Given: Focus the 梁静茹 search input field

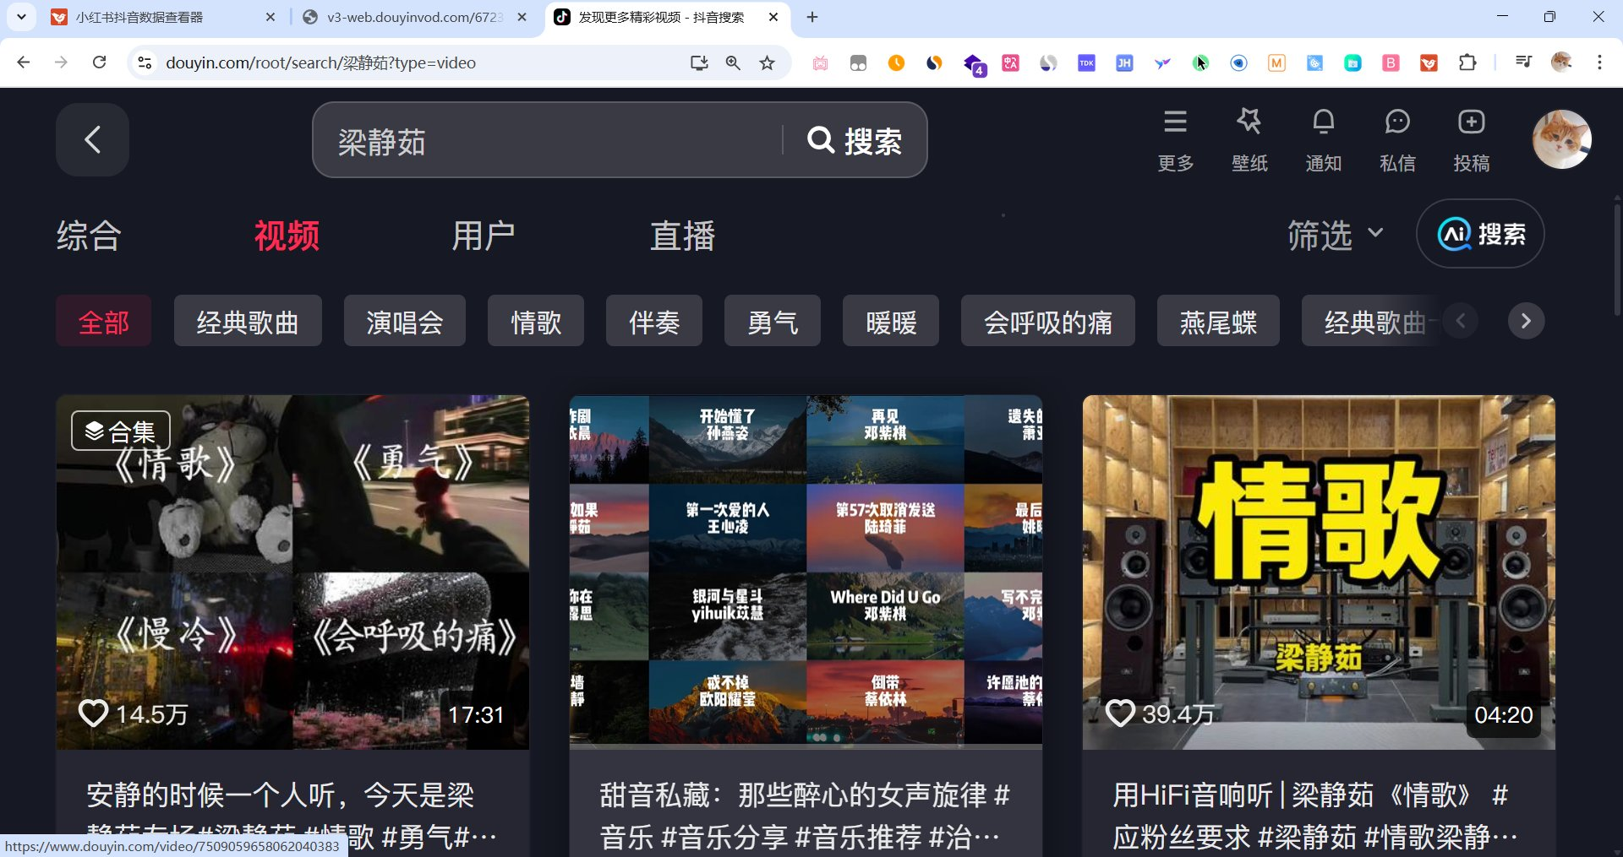Looking at the screenshot, I should 549,140.
